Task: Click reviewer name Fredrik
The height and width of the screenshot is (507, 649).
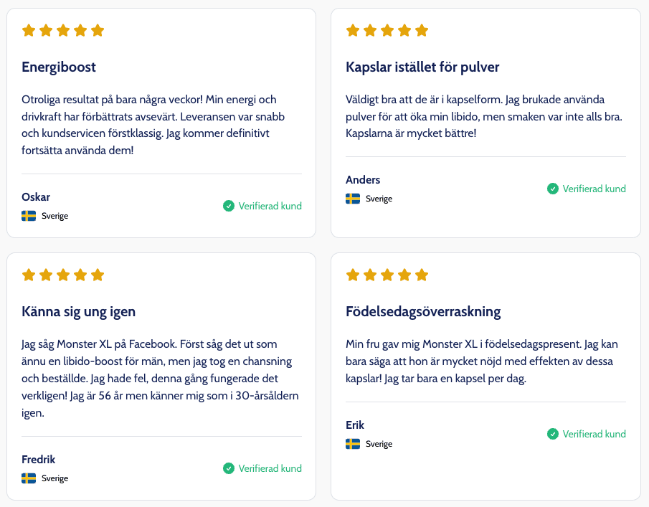Action: coord(39,460)
